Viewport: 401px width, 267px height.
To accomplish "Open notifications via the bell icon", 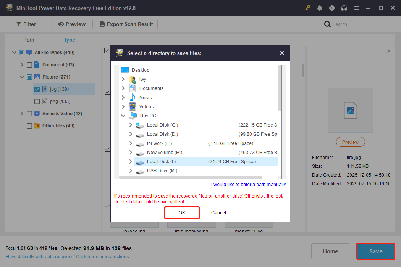I will tap(320, 8).
